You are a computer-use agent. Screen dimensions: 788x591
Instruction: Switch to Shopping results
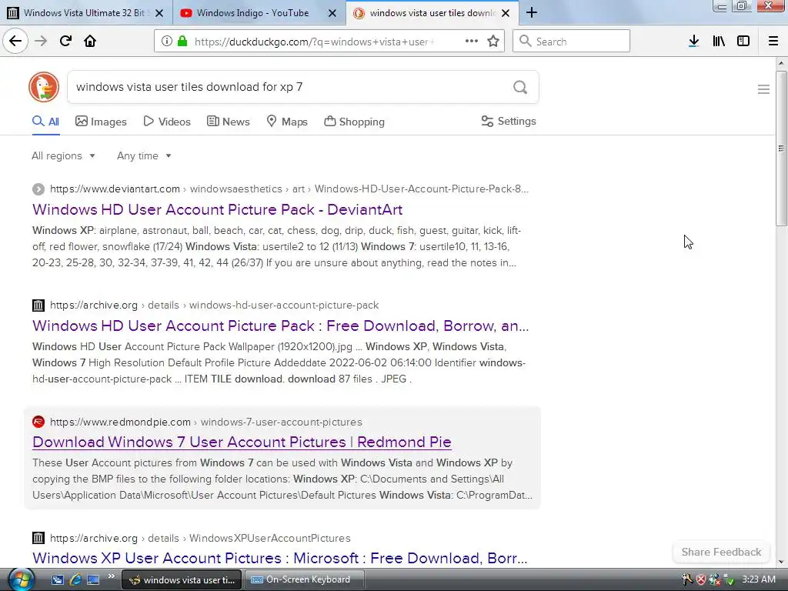[354, 122]
